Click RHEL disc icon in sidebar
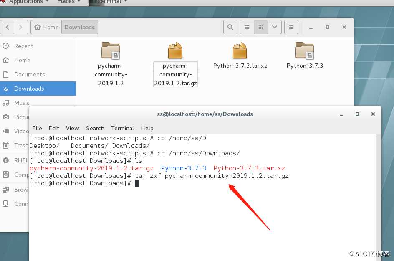 click(6, 160)
